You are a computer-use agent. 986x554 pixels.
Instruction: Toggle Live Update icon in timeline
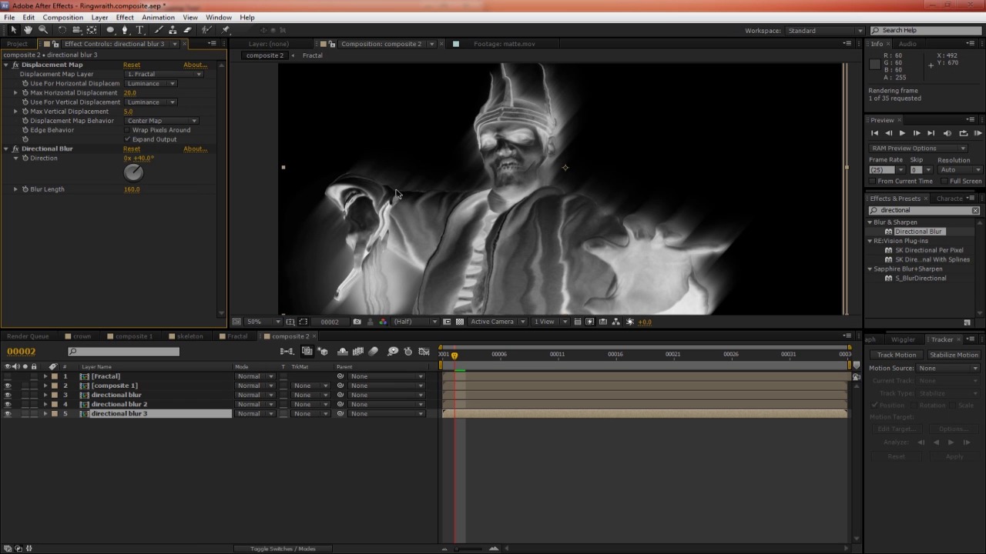coord(307,352)
